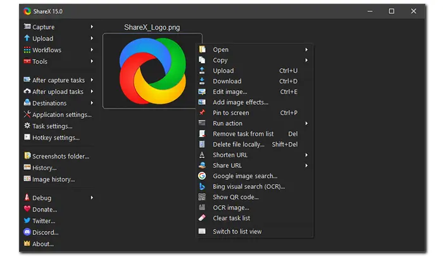Expand the Shorten URL submenu arrow
The height and width of the screenshot is (257, 443).
pos(306,155)
